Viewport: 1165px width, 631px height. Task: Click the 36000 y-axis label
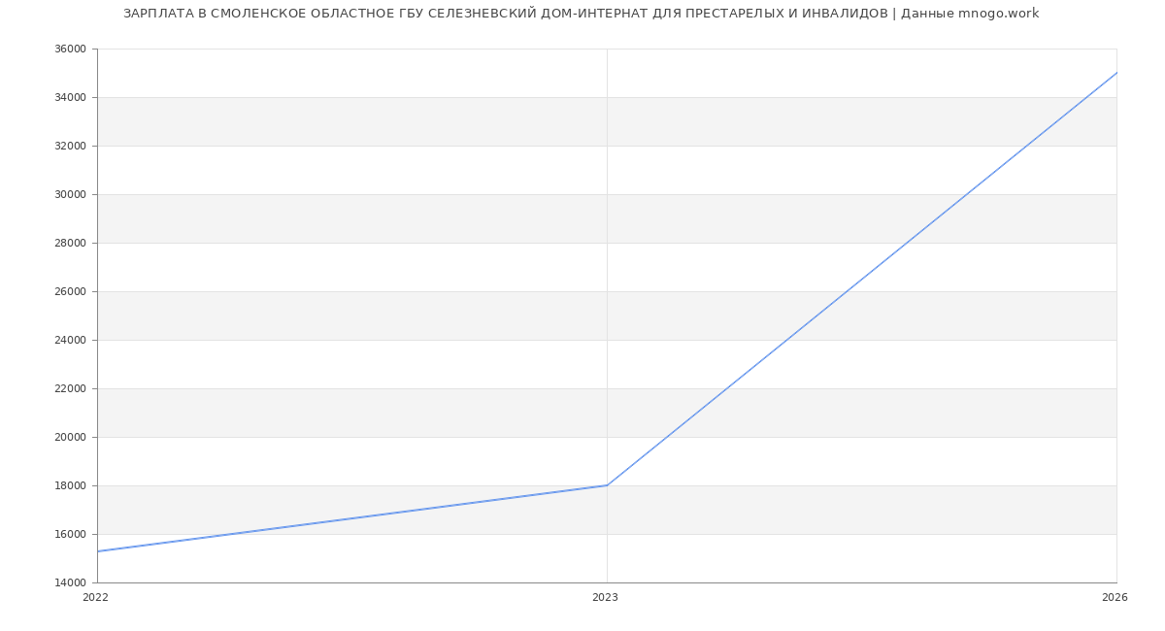pyautogui.click(x=70, y=50)
